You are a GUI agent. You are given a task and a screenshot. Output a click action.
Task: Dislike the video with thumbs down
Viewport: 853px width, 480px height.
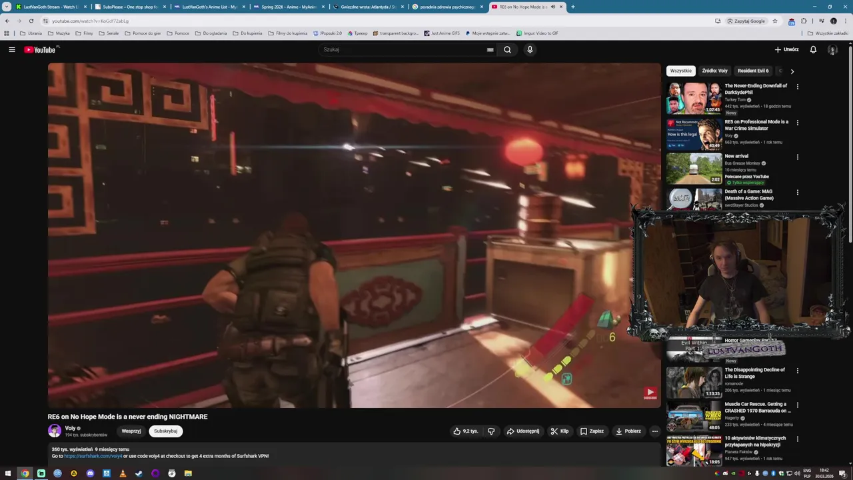(x=491, y=431)
